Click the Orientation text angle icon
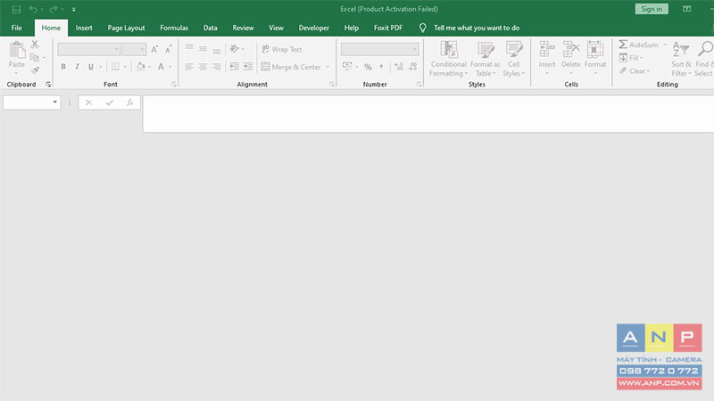The height and width of the screenshot is (401, 714). coord(234,49)
